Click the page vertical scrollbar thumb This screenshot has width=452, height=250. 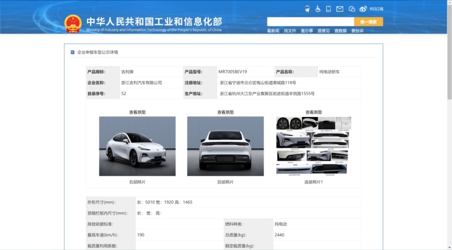449,52
